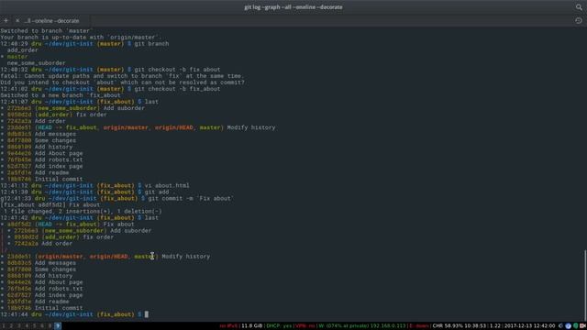Click the '1 file changed, 2 insertions' line
Viewport: 587px width, 330px height.
82,212
